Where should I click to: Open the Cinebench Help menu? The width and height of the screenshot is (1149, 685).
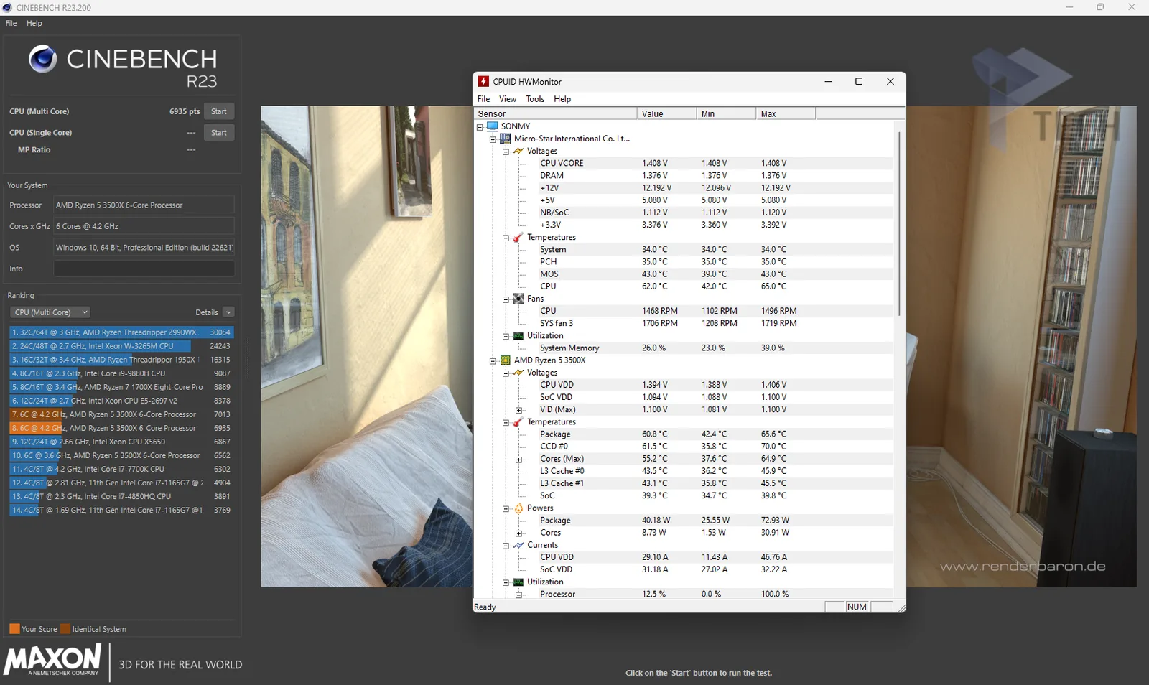tap(34, 23)
